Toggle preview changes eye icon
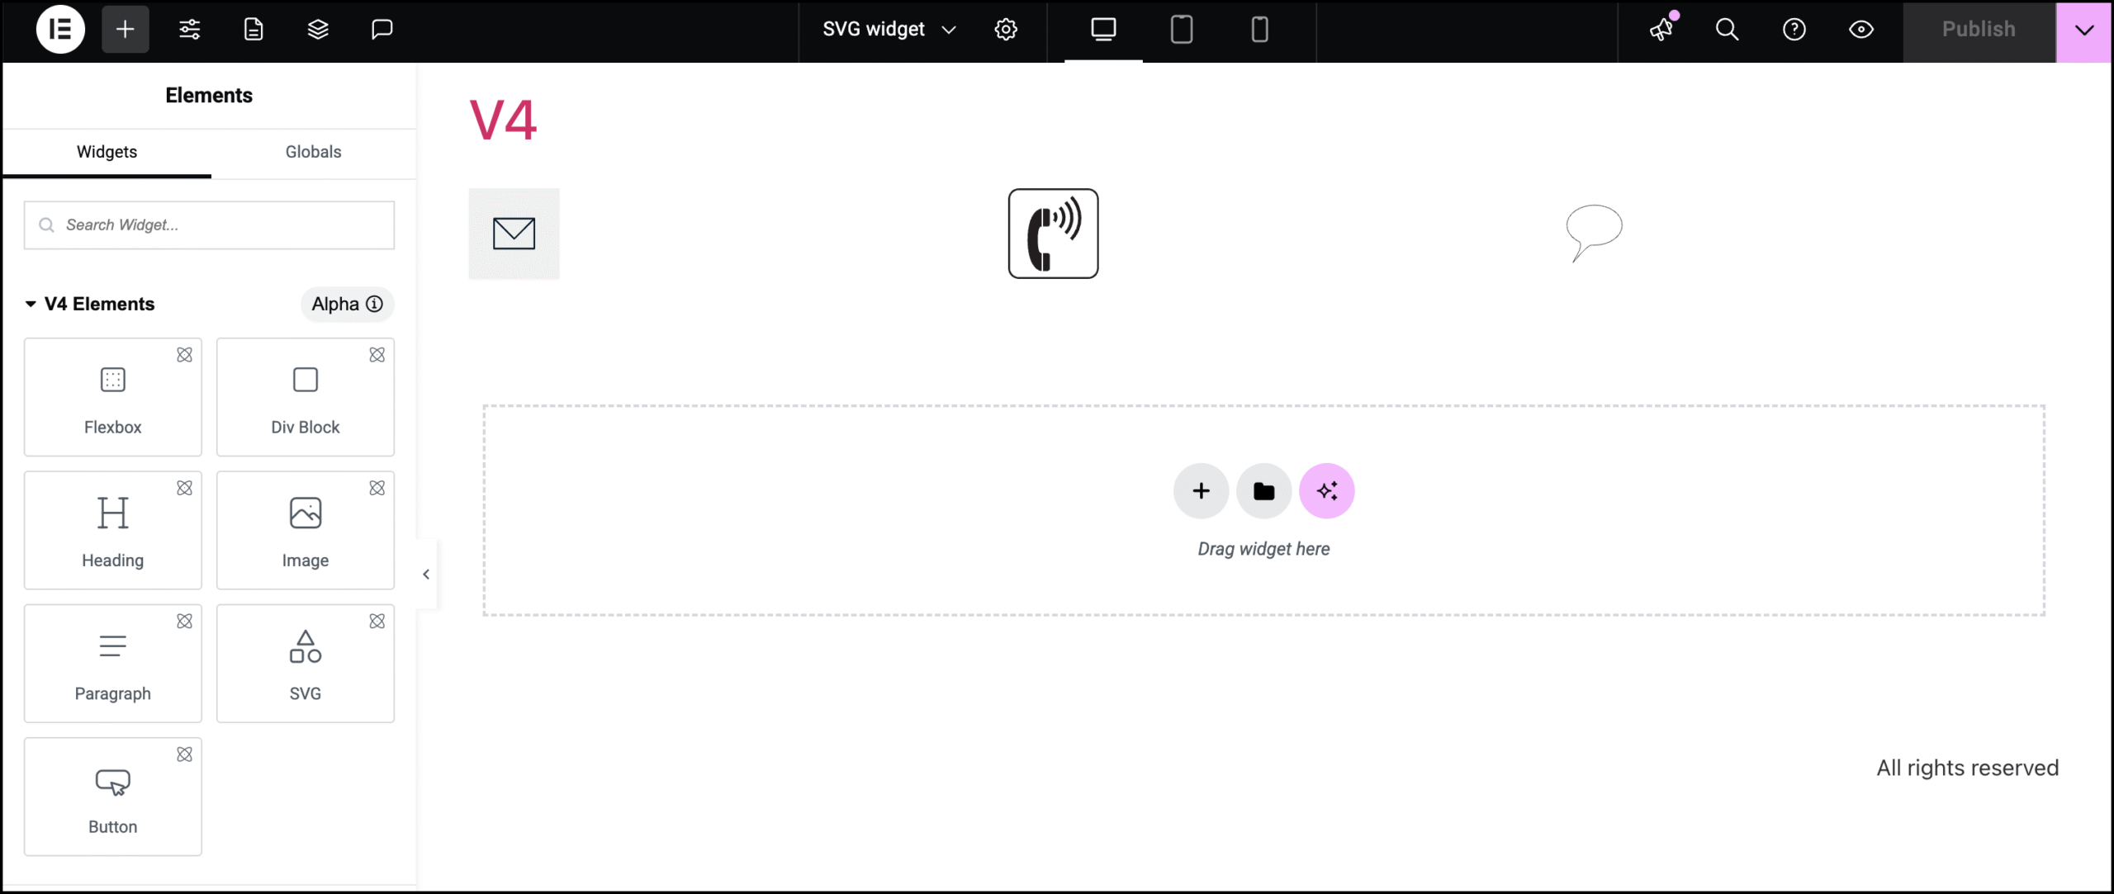The image size is (2114, 894). coord(1860,30)
